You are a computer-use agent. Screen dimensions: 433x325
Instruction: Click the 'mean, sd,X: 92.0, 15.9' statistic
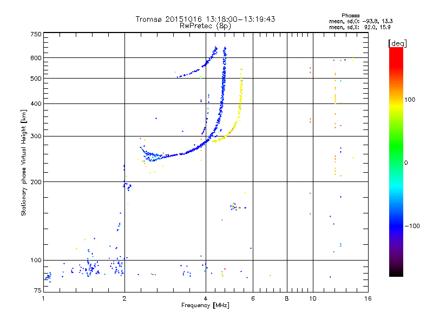(359, 27)
